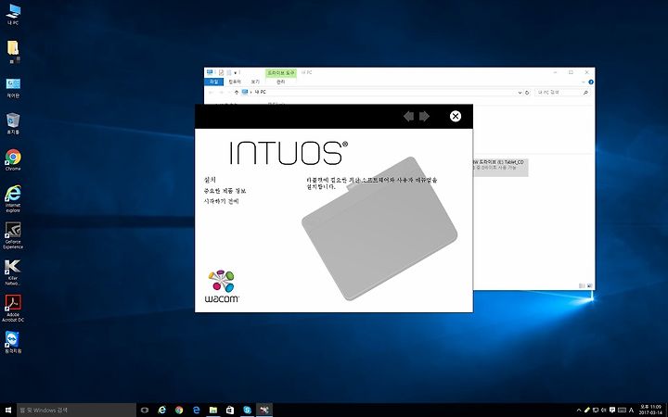668x417 pixels.
Task: Open the taskbar clock showing 11:09
Action: pos(649,411)
